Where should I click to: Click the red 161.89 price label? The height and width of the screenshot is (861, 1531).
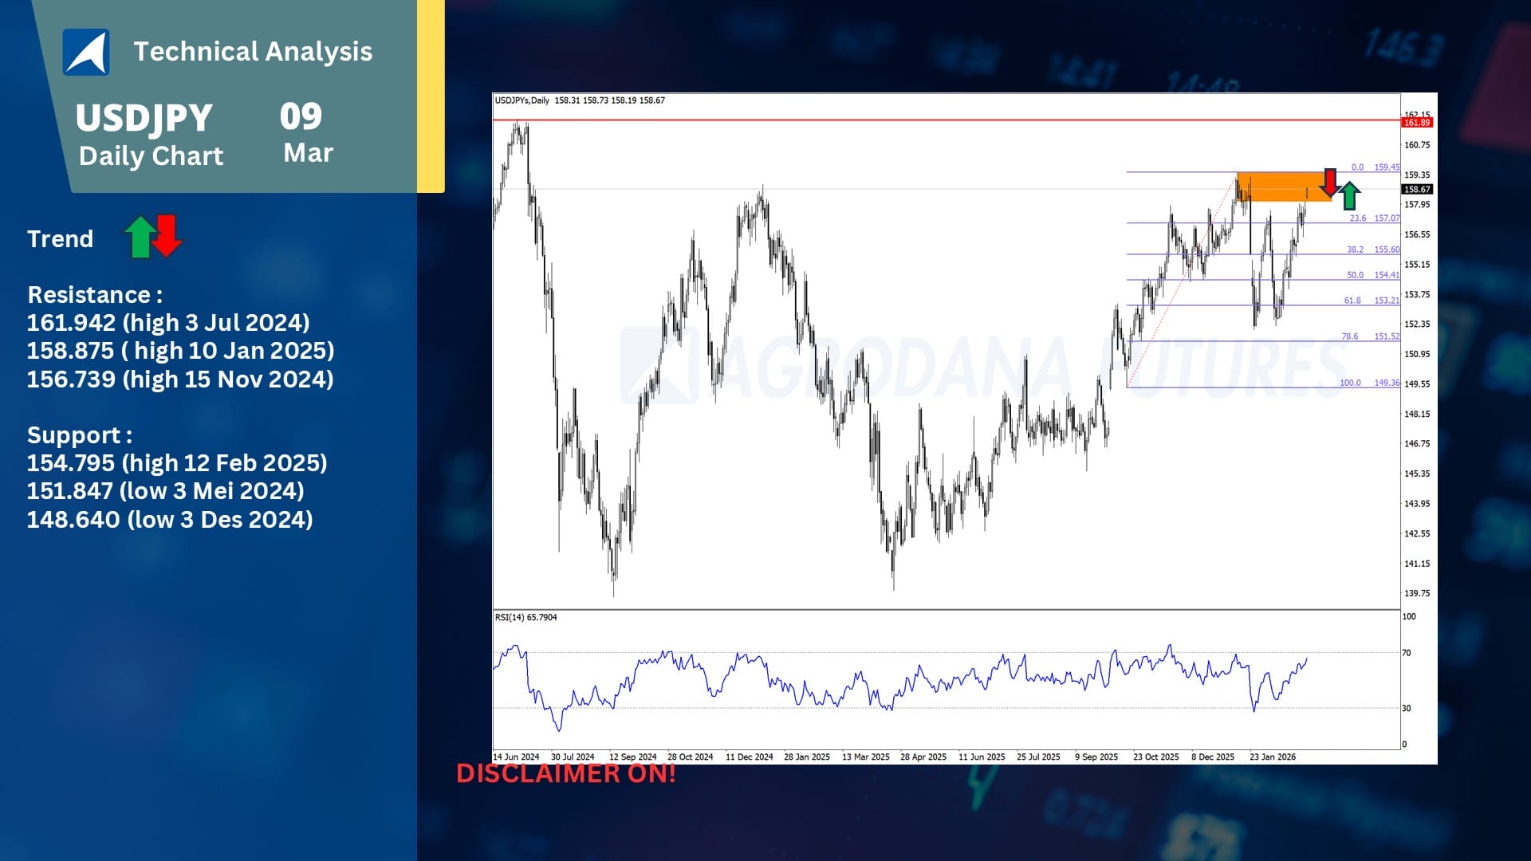1417,123
